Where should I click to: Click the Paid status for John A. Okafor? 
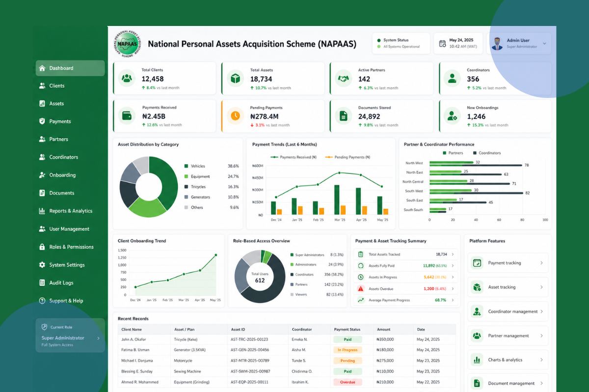coord(348,339)
